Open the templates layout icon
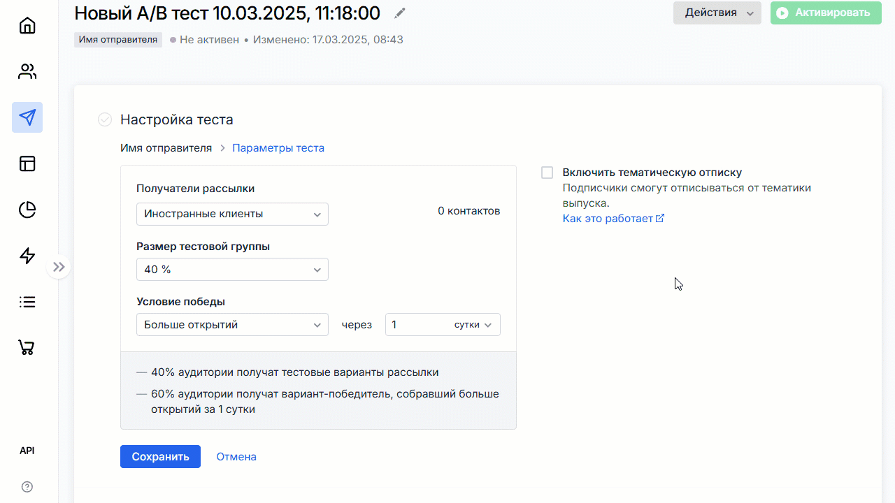 [27, 163]
